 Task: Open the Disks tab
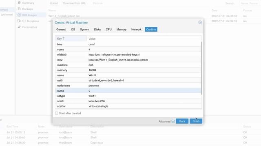click(97, 30)
